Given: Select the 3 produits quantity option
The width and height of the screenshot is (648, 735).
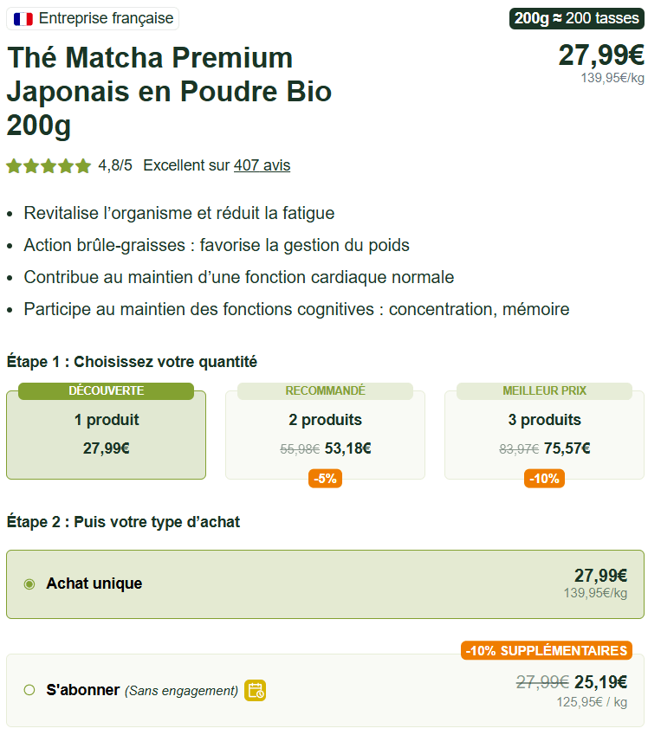Looking at the screenshot, I should (544, 433).
